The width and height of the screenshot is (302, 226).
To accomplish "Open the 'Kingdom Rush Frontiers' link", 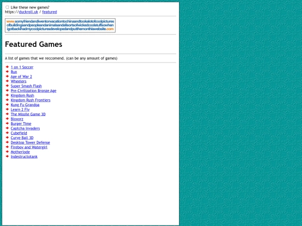I will pyautogui.click(x=30, y=100).
